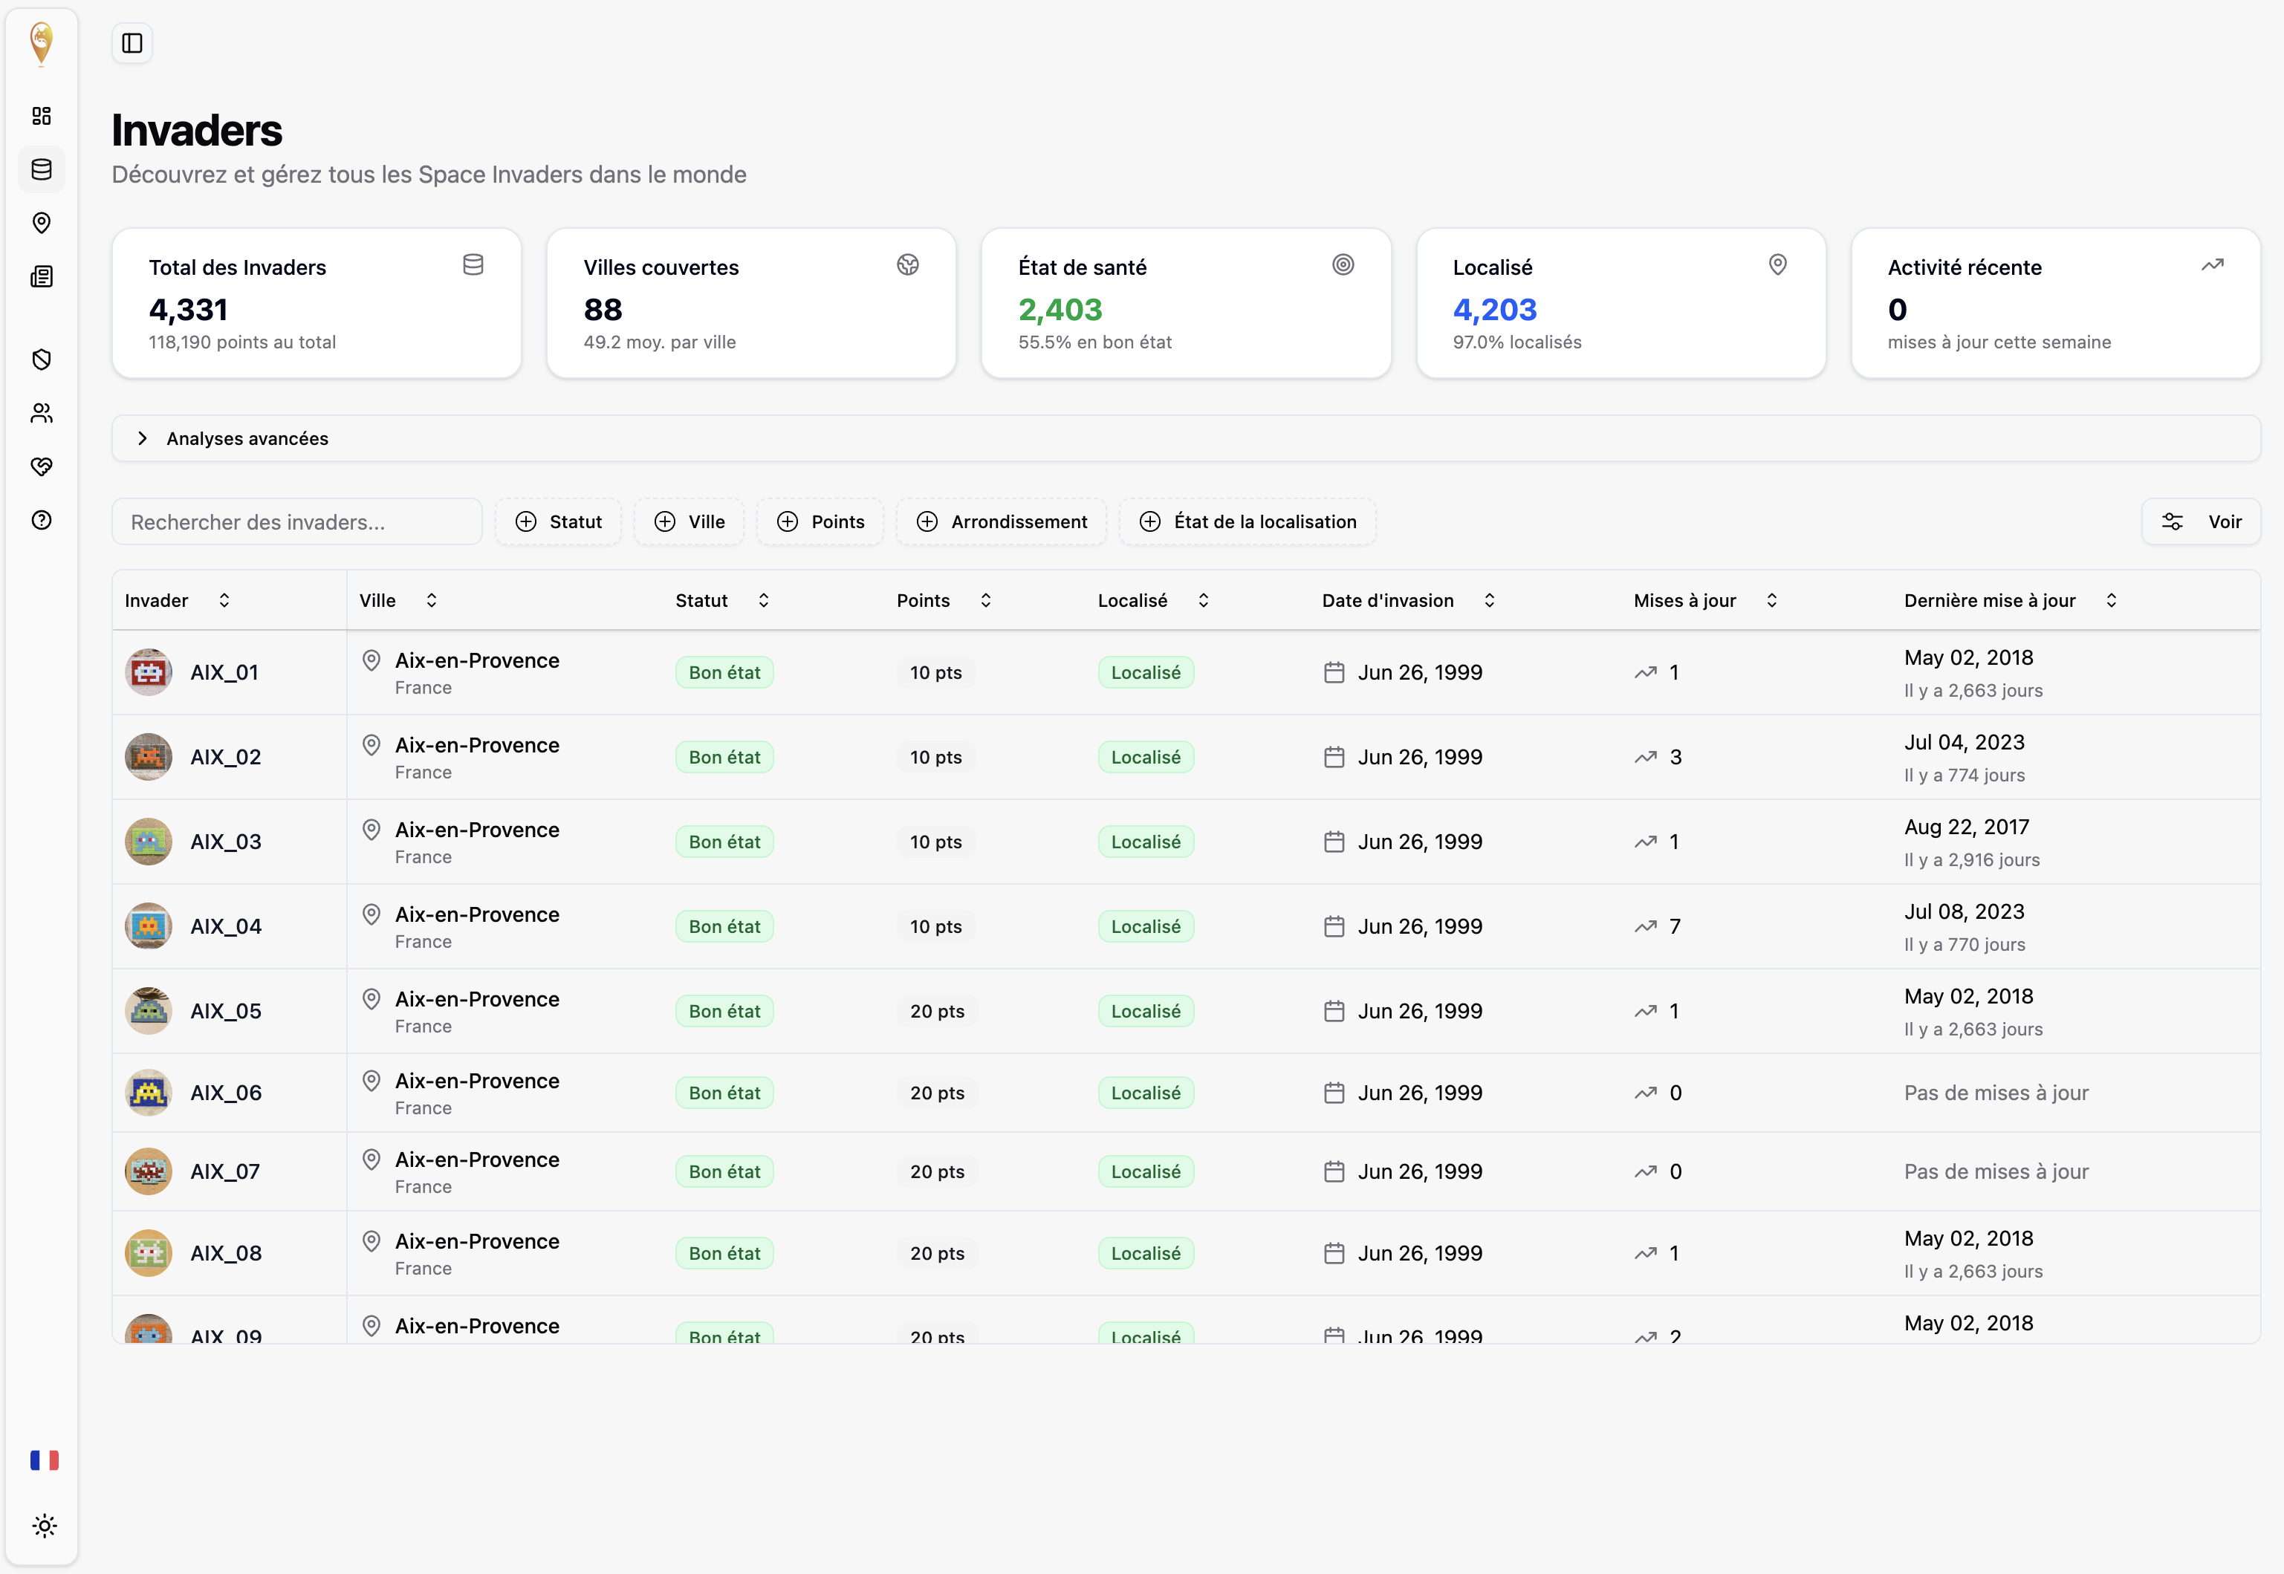Image resolution: width=2284 pixels, height=1574 pixels.
Task: Open the Statut filter dropdown
Action: point(559,521)
